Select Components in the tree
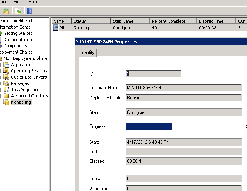247x191 pixels. [15, 46]
